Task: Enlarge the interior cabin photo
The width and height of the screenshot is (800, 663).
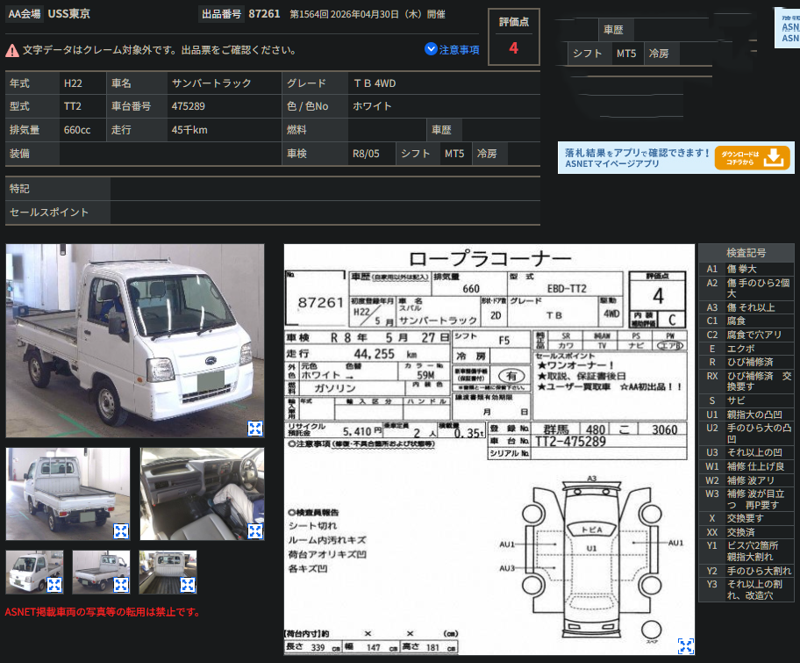Action: pos(255,531)
